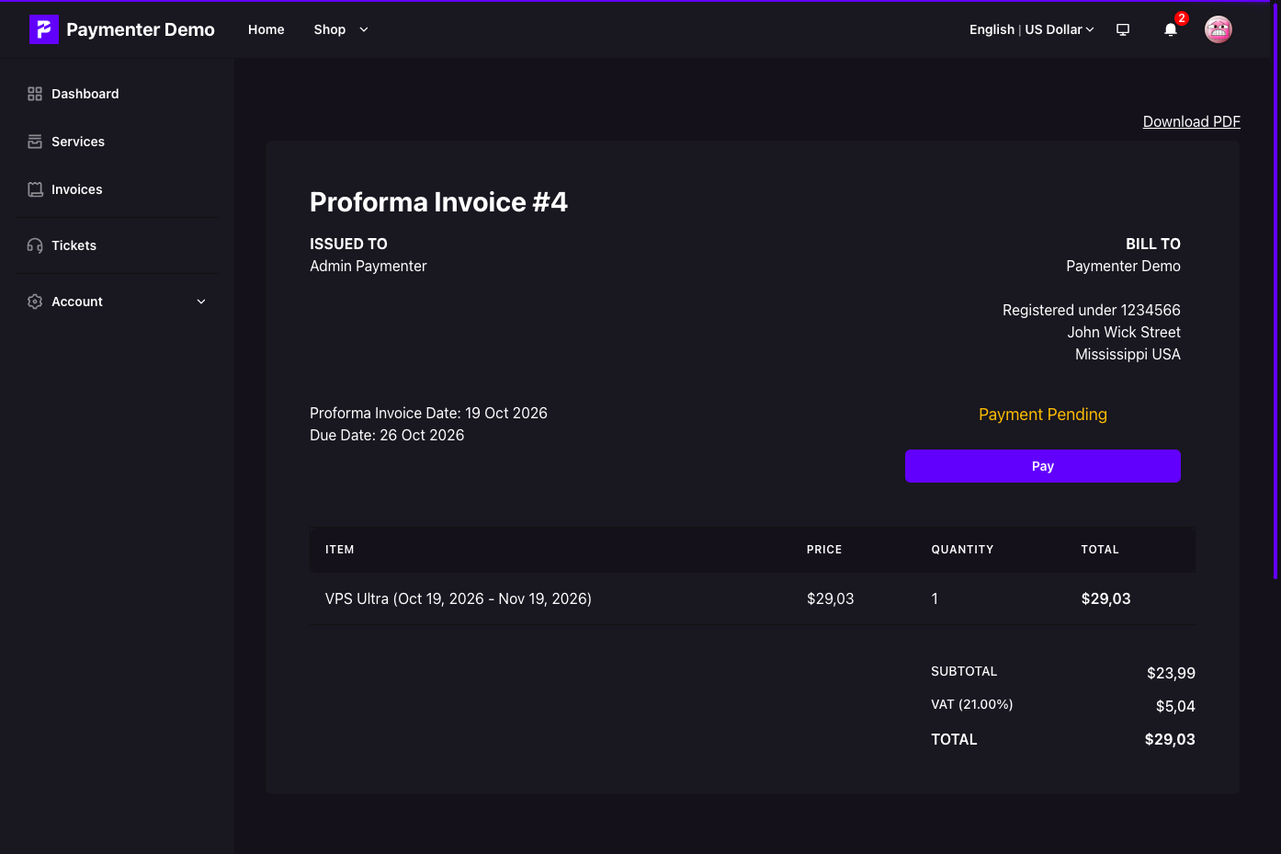Click the Tickets headset icon
The width and height of the screenshot is (1281, 854).
coord(35,245)
